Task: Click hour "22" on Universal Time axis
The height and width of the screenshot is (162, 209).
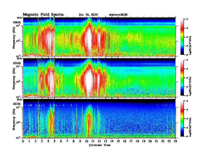Action: pyautogui.click(x=163, y=141)
